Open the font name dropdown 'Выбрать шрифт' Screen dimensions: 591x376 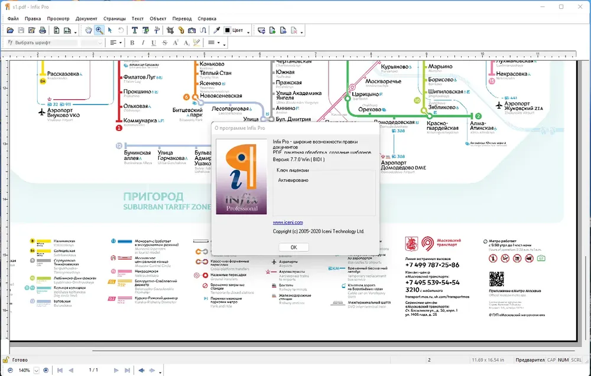(42, 43)
